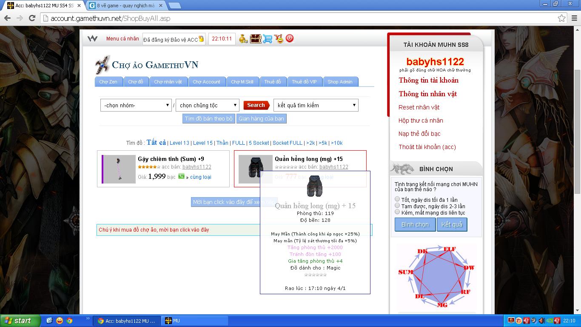This screenshot has height=327, width=581.
Task: Switch to Chợ Zen tab
Action: coord(108,82)
